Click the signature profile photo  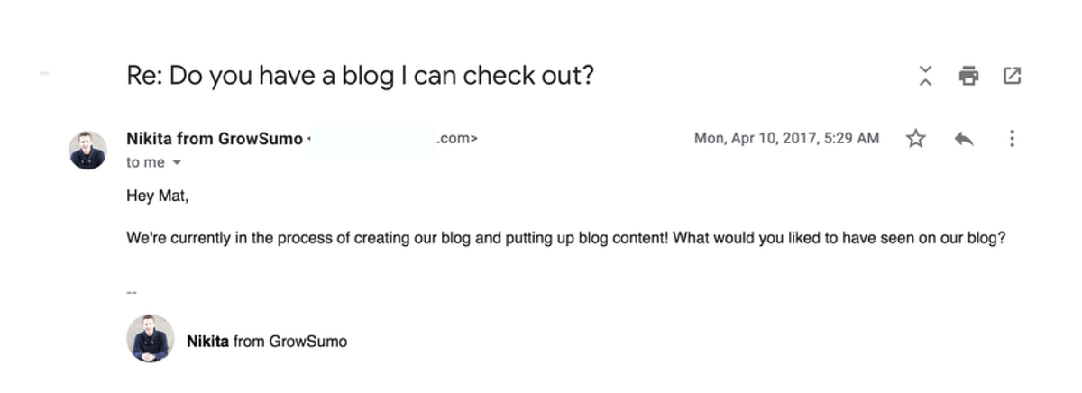[x=151, y=339]
